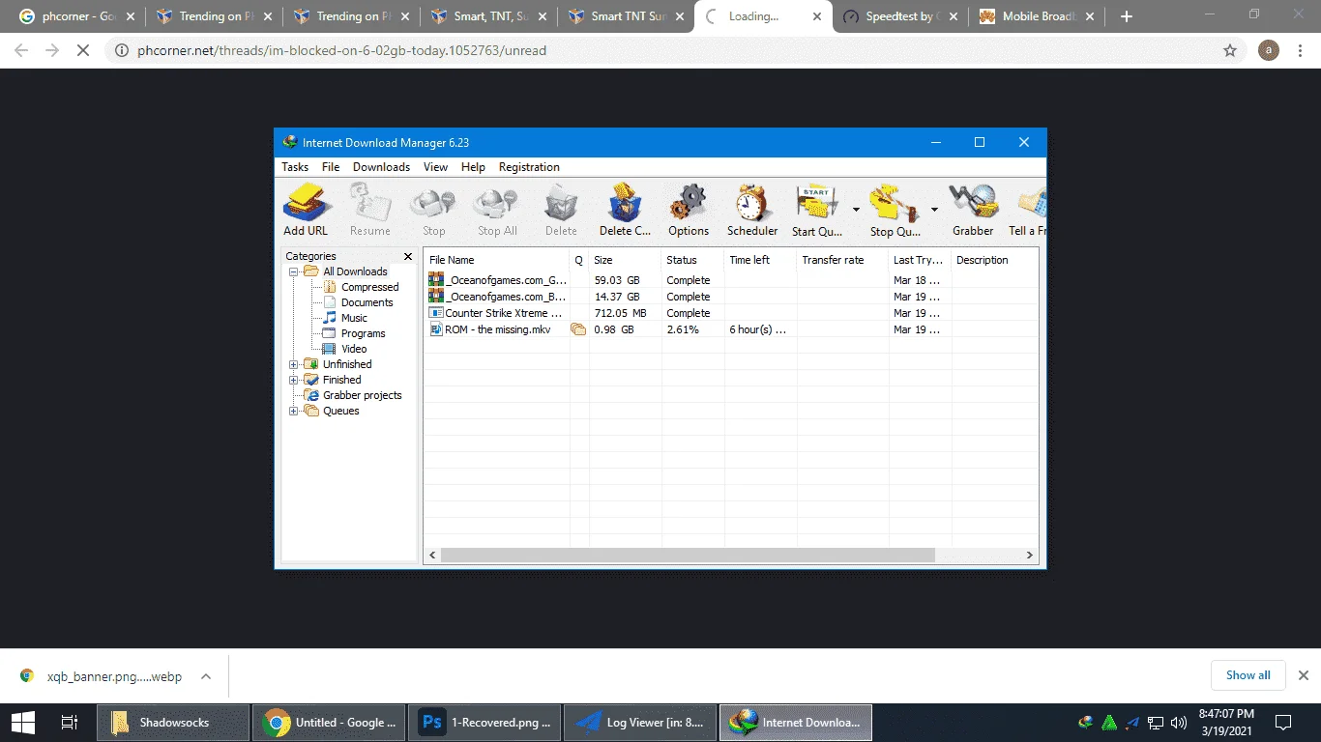The height and width of the screenshot is (742, 1321).
Task: Open Stop Queue dropdown arrow
Action: (934, 209)
